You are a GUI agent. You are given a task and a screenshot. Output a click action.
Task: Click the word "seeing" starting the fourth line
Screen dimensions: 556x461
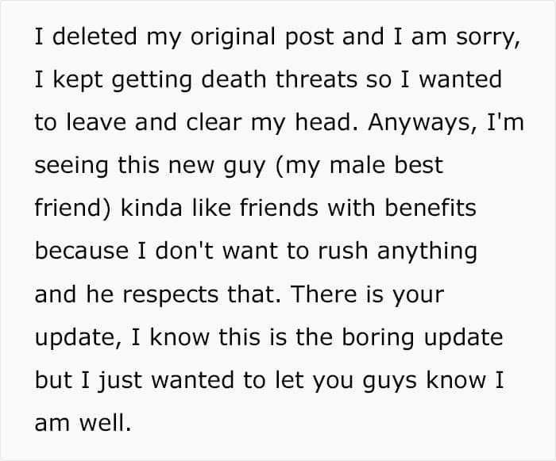click(x=71, y=167)
